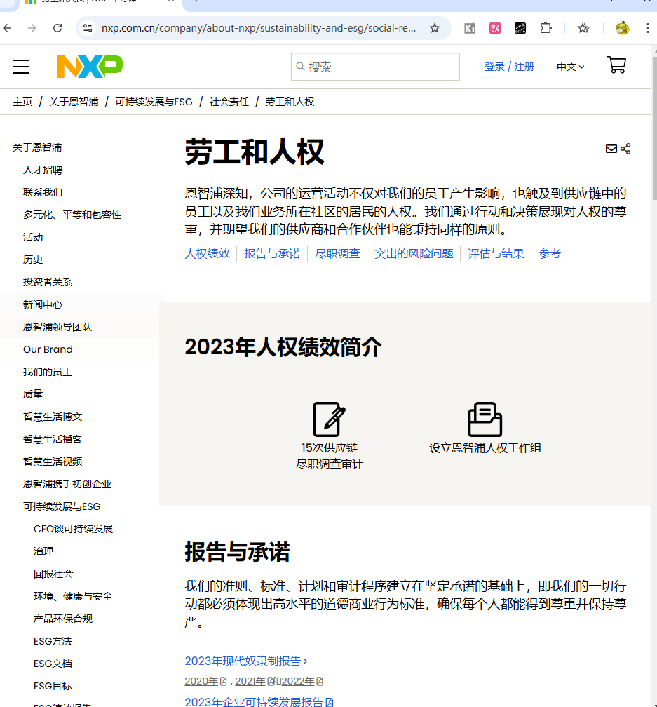Click the grey K extension icon
The image size is (657, 707).
tap(470, 28)
